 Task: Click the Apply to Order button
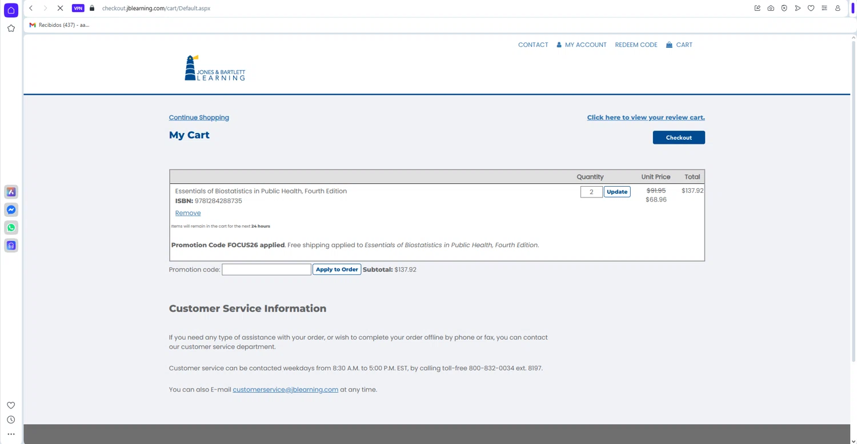click(x=337, y=269)
